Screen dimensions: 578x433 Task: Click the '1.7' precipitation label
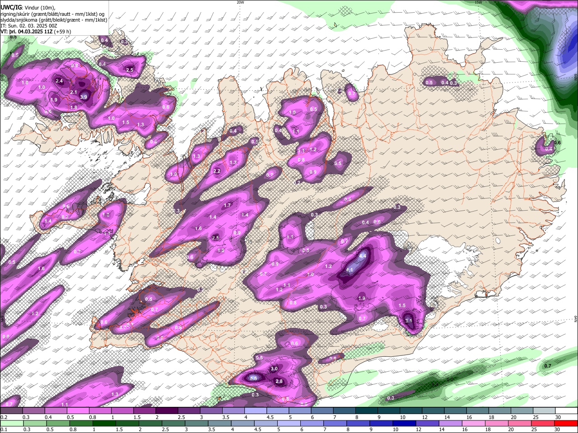pos(227,205)
